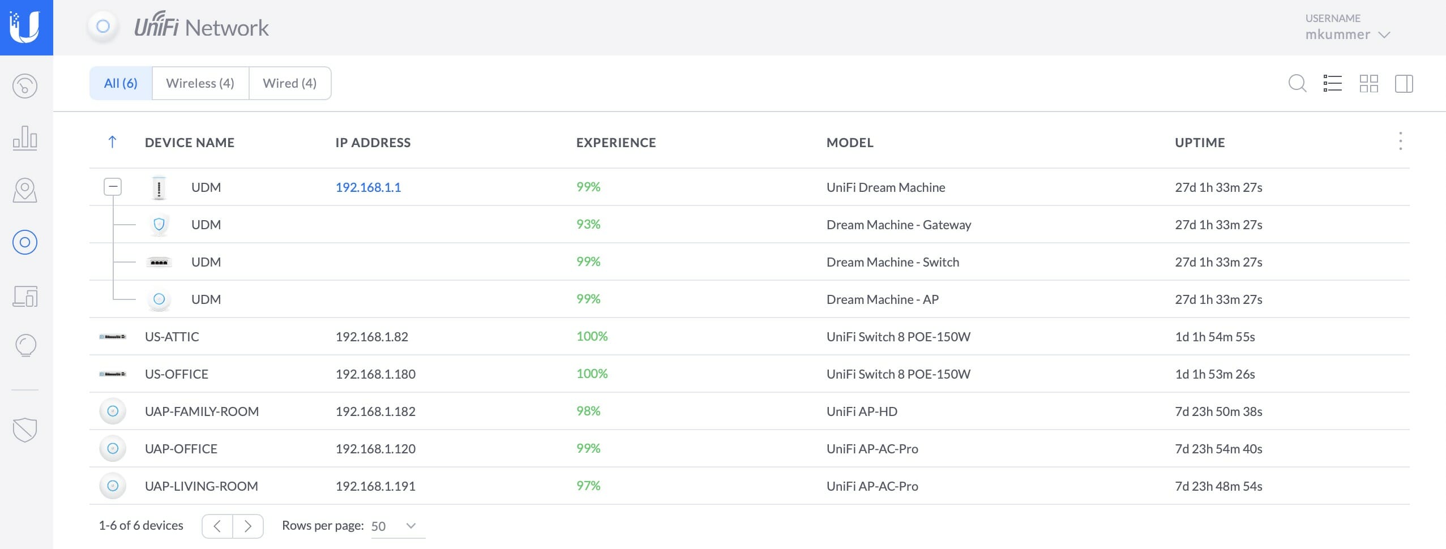Screen dimensions: 1446x549
Task: Open the 192.168.1.1 IP address link
Action: [368, 187]
